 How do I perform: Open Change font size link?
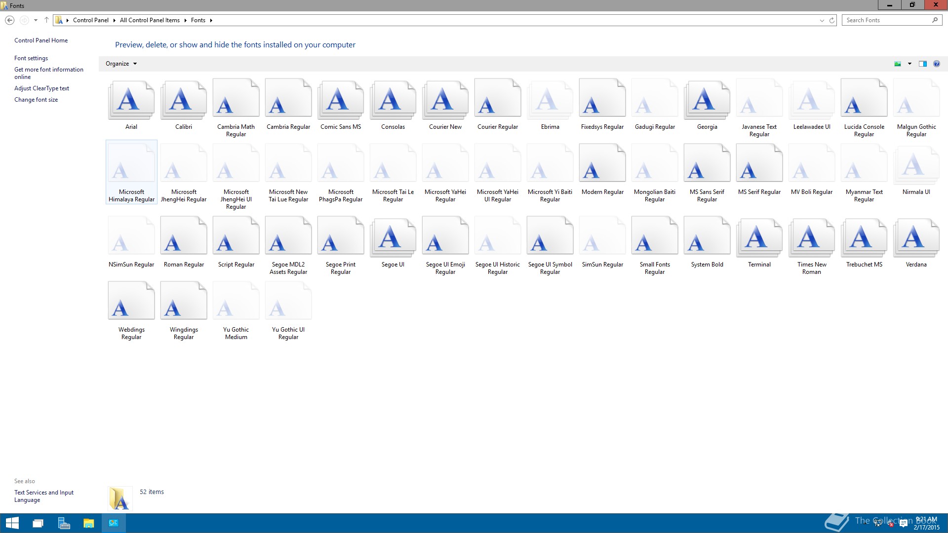click(36, 100)
